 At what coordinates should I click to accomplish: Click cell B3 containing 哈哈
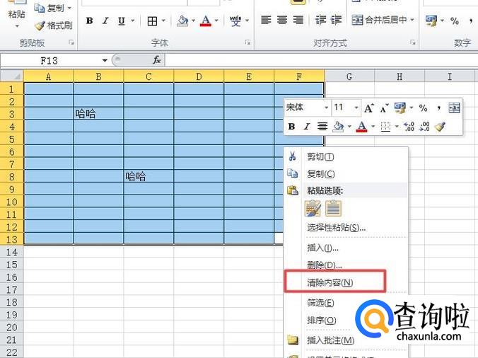(x=98, y=114)
